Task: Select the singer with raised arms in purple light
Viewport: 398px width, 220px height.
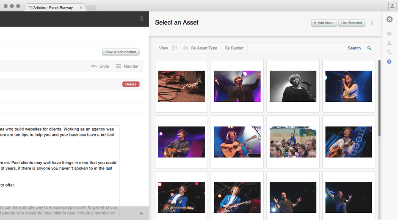Action: point(237,86)
